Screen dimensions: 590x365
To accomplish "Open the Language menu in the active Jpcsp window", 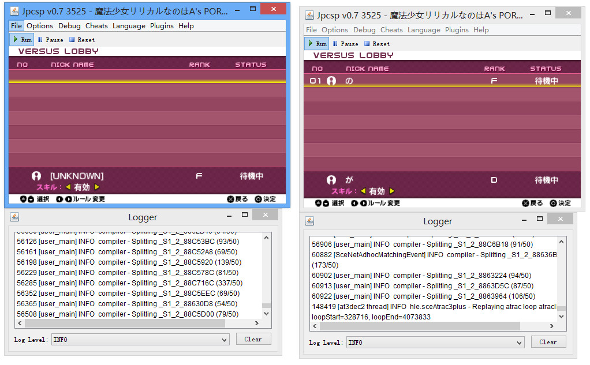I will coord(129,26).
